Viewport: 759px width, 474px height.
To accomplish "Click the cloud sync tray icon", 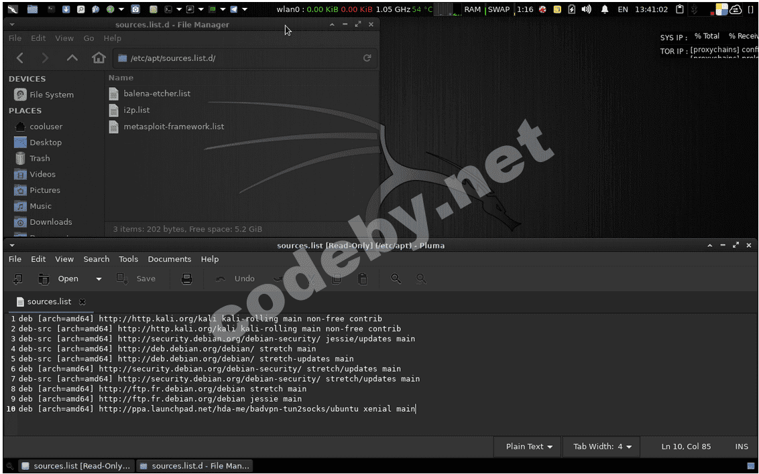I will 736,9.
